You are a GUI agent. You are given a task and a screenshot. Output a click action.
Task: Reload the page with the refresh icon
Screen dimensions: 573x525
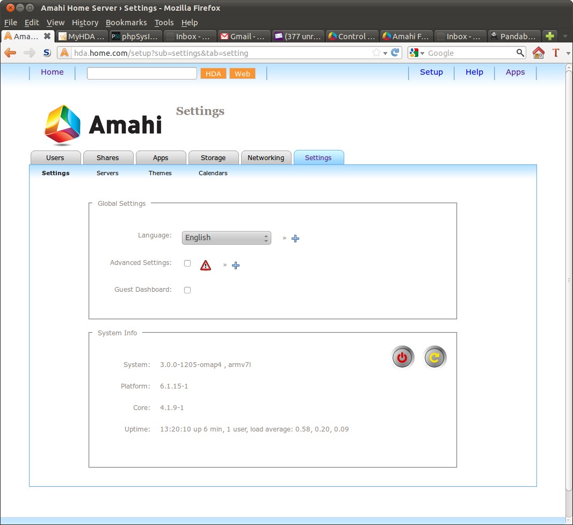(x=395, y=53)
